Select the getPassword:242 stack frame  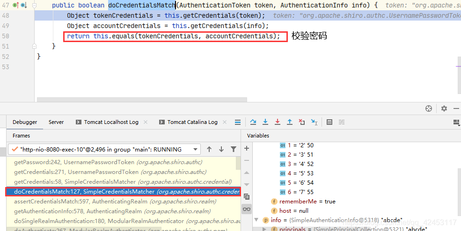[121, 162]
